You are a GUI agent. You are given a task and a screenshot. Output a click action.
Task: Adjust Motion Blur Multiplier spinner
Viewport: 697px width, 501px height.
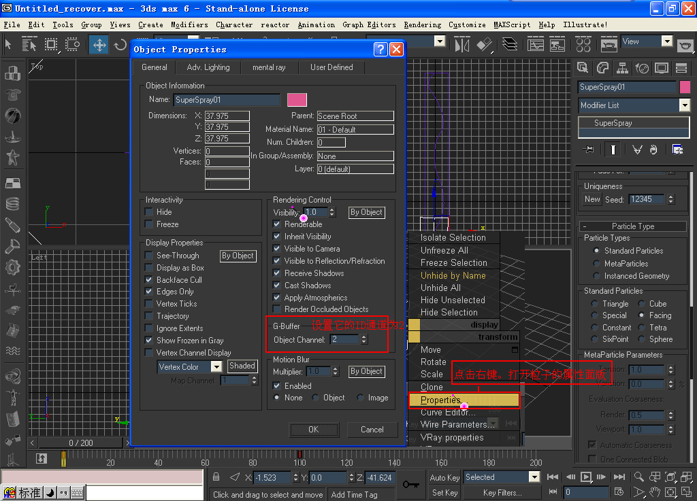(x=336, y=371)
